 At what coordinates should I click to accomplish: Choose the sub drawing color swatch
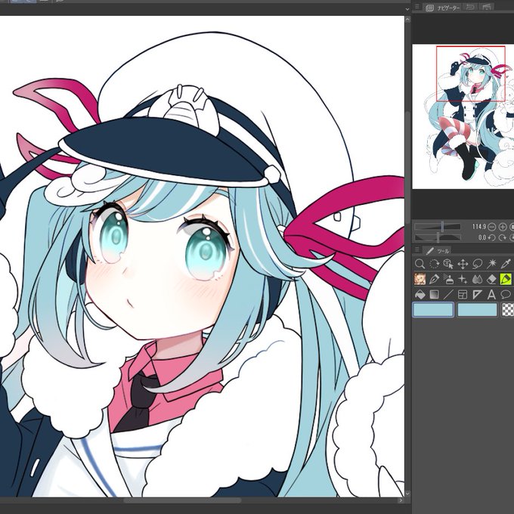tap(477, 309)
